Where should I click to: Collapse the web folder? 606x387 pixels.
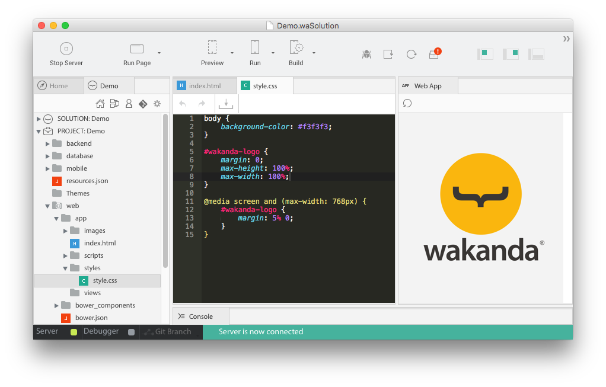tap(47, 206)
